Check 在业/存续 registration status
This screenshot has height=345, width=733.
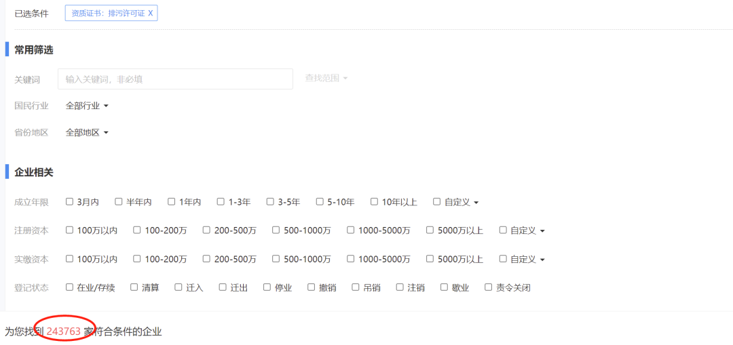click(70, 287)
